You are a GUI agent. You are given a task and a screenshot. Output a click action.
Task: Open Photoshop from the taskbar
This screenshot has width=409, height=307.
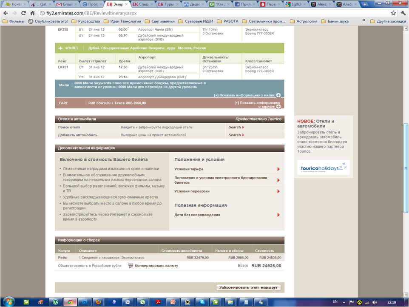pyautogui.click(x=85, y=302)
